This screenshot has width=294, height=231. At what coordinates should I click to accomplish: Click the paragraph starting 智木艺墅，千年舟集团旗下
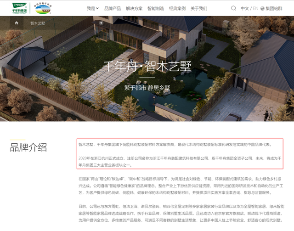pos(175,145)
